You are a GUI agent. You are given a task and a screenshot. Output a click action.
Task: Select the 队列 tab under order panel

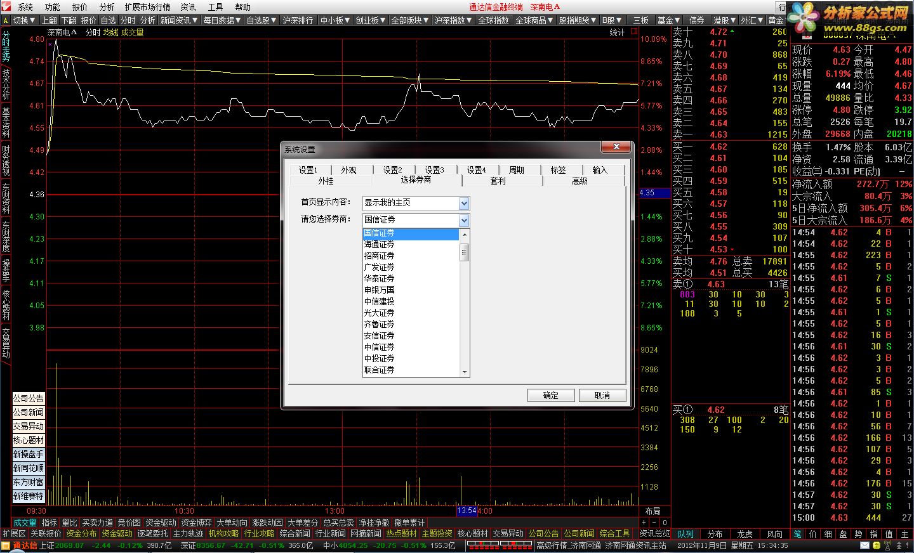coord(685,534)
